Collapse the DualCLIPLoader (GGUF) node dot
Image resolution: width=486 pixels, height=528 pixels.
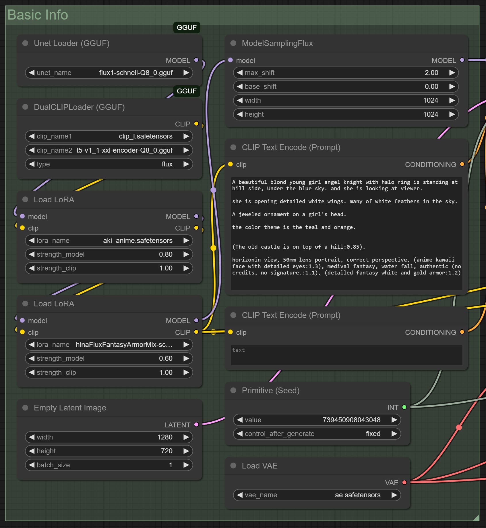tap(25, 107)
